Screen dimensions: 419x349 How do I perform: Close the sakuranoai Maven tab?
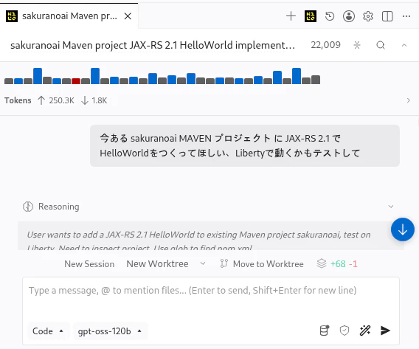(x=128, y=16)
